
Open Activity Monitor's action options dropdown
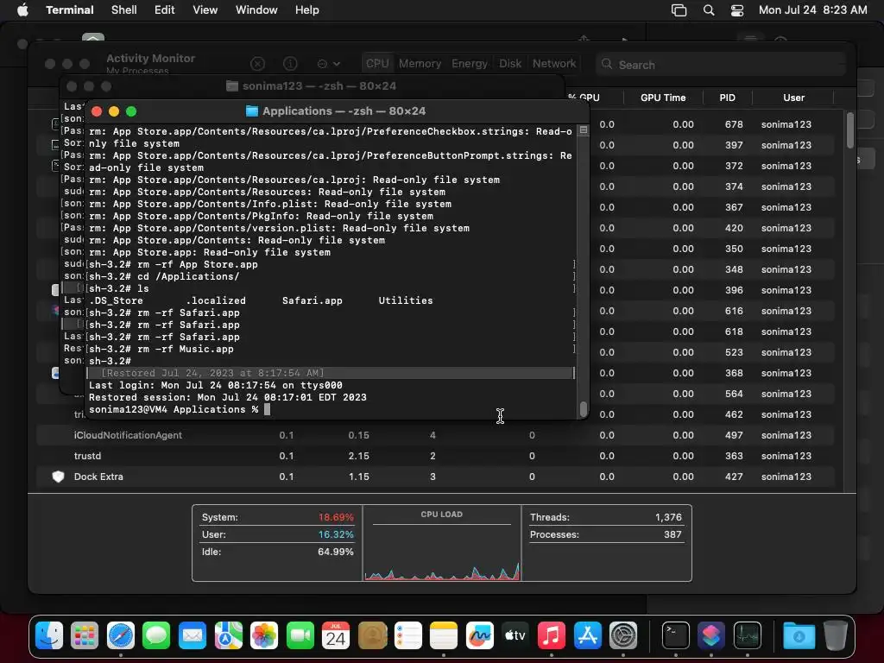click(x=329, y=64)
